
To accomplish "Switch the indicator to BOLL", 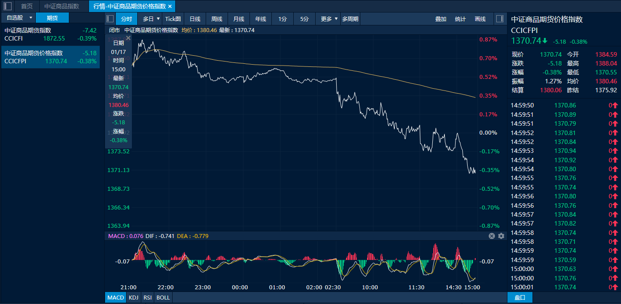I will tap(163, 297).
